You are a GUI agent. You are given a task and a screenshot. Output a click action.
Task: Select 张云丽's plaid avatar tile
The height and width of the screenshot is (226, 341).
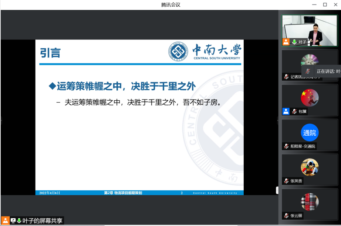(x=310, y=202)
